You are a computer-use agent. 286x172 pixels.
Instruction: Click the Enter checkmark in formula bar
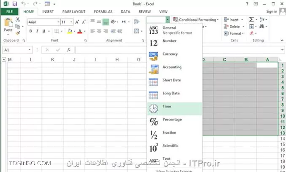58,50
